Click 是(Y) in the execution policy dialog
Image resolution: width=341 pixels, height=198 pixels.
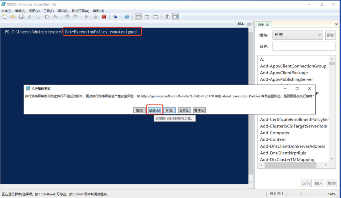pyautogui.click(x=139, y=110)
